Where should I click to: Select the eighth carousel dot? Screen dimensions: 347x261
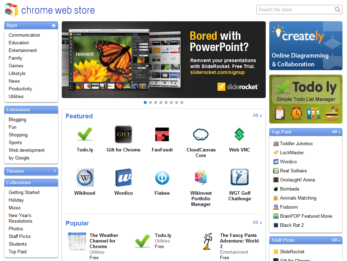pyautogui.click(x=182, y=103)
